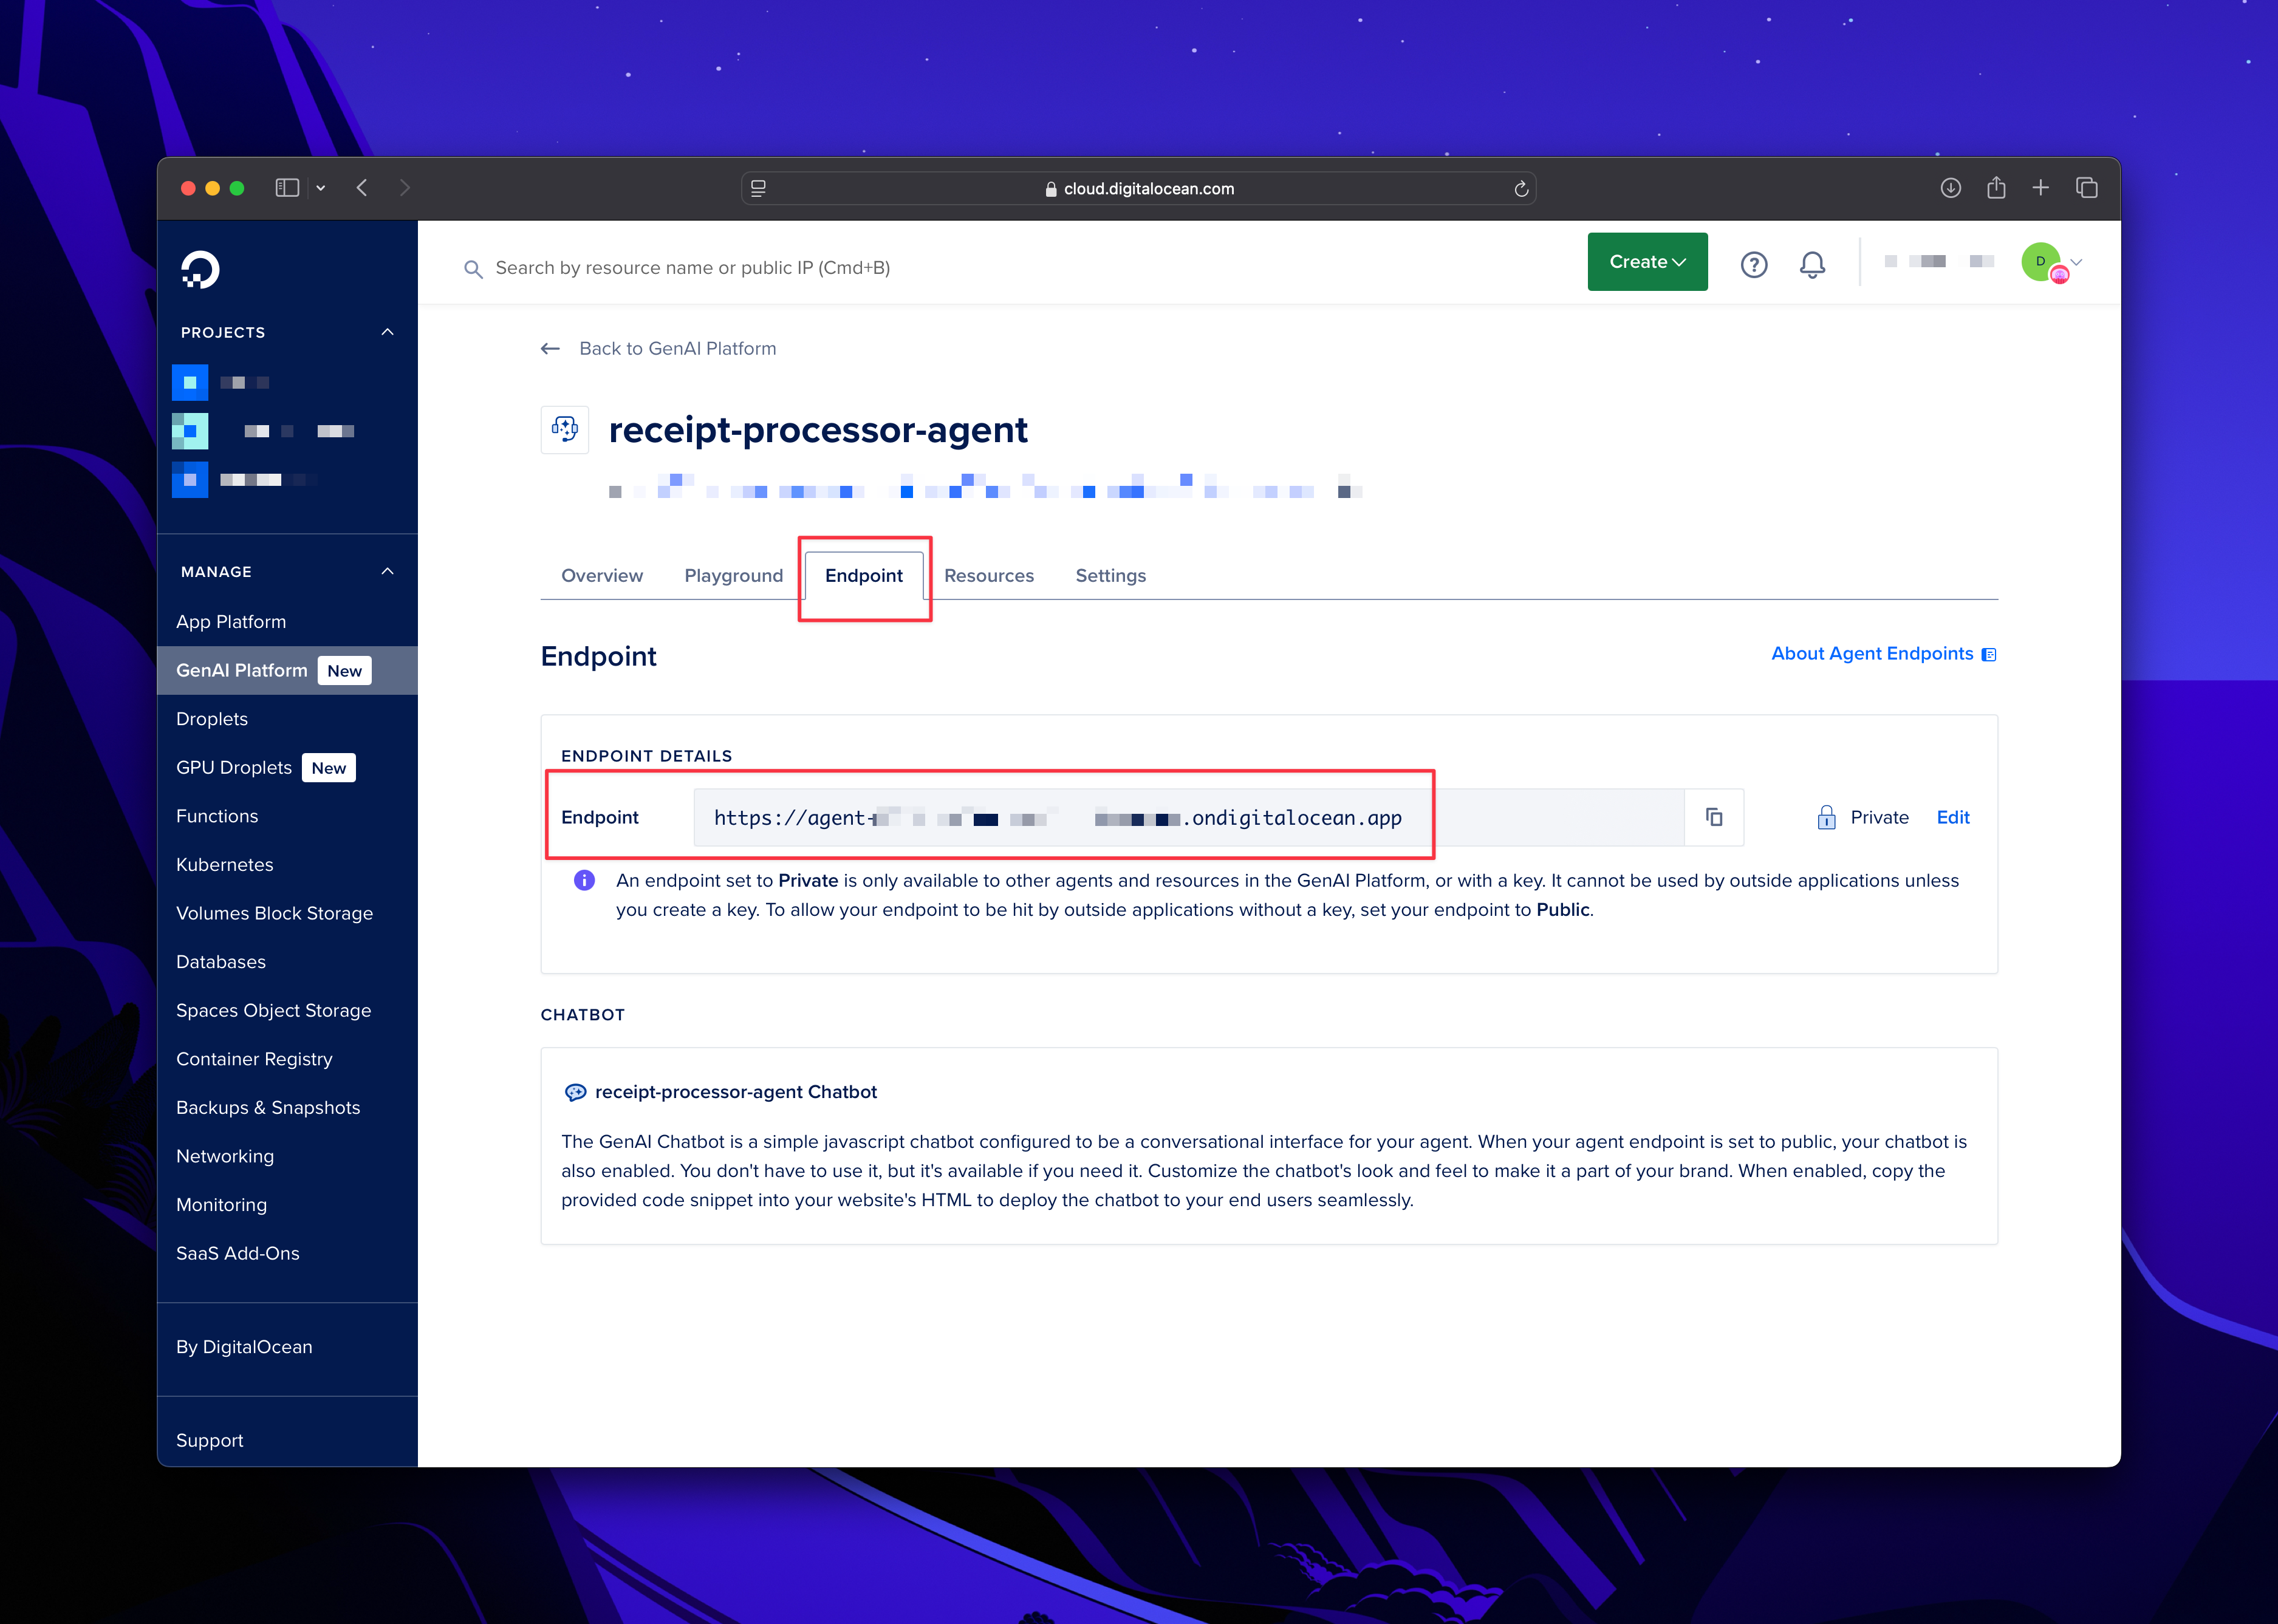Switch to the Settings tab
Screen dimensions: 2278x1624
pos(1111,576)
